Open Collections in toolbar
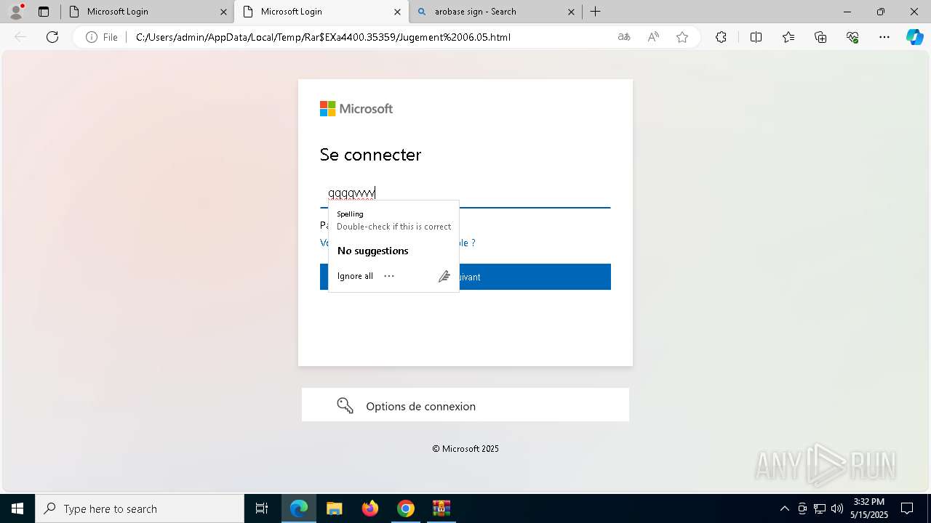 (820, 37)
